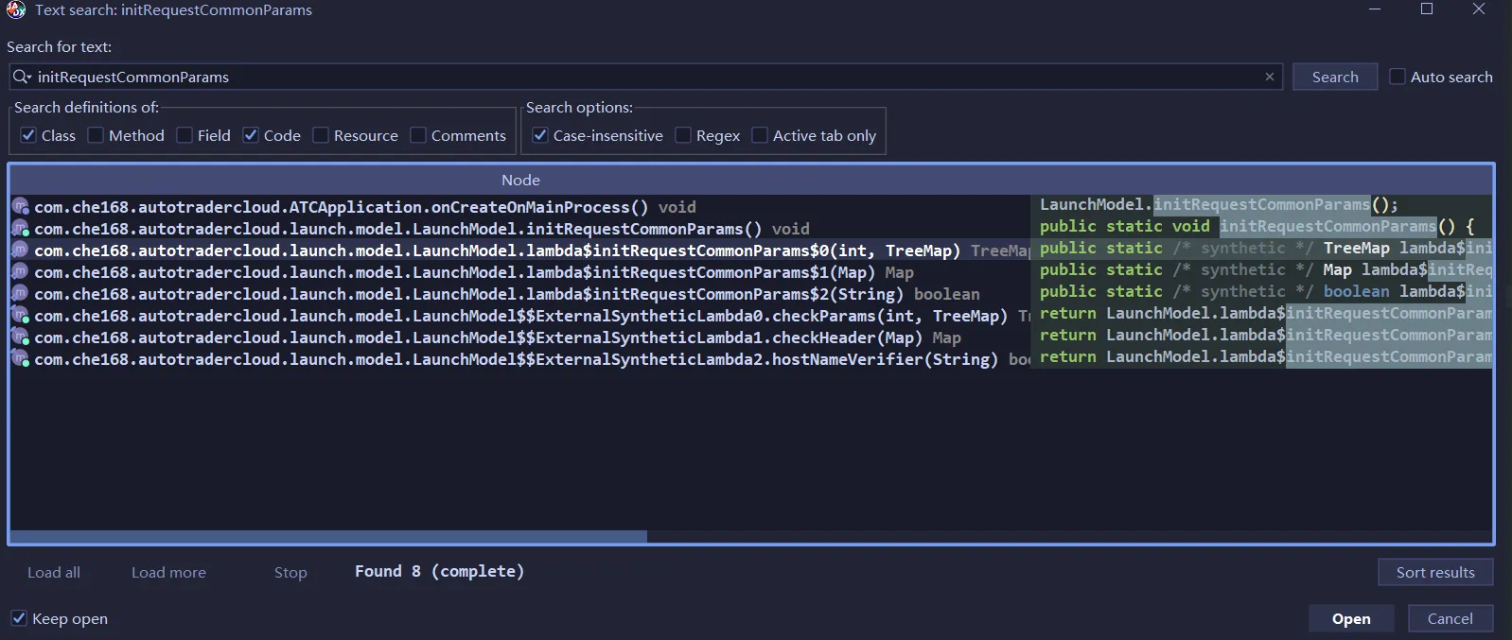Viewport: 1512px width, 640px height.
Task: Enable Active tab only option
Action: (760, 135)
